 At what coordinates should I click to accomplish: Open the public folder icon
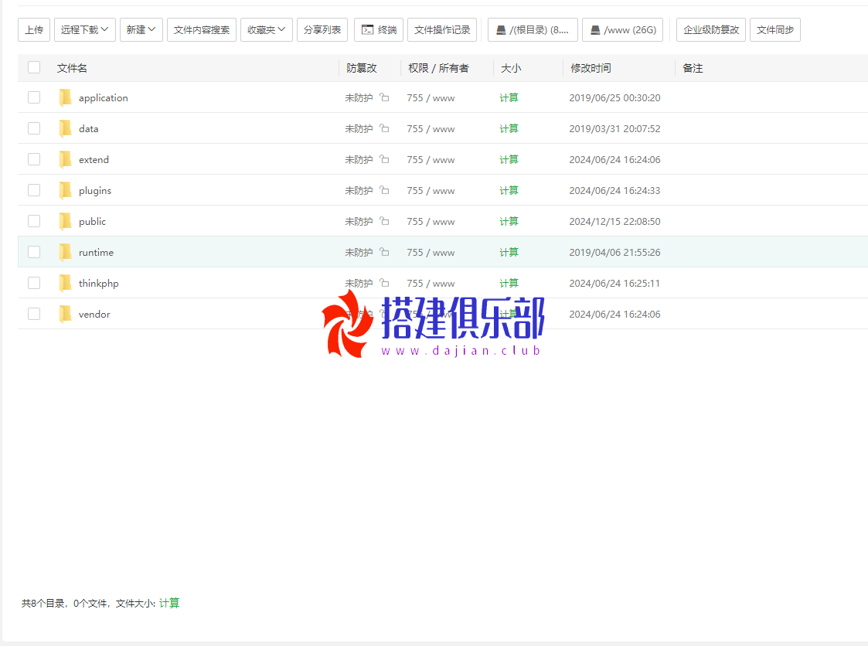66,222
